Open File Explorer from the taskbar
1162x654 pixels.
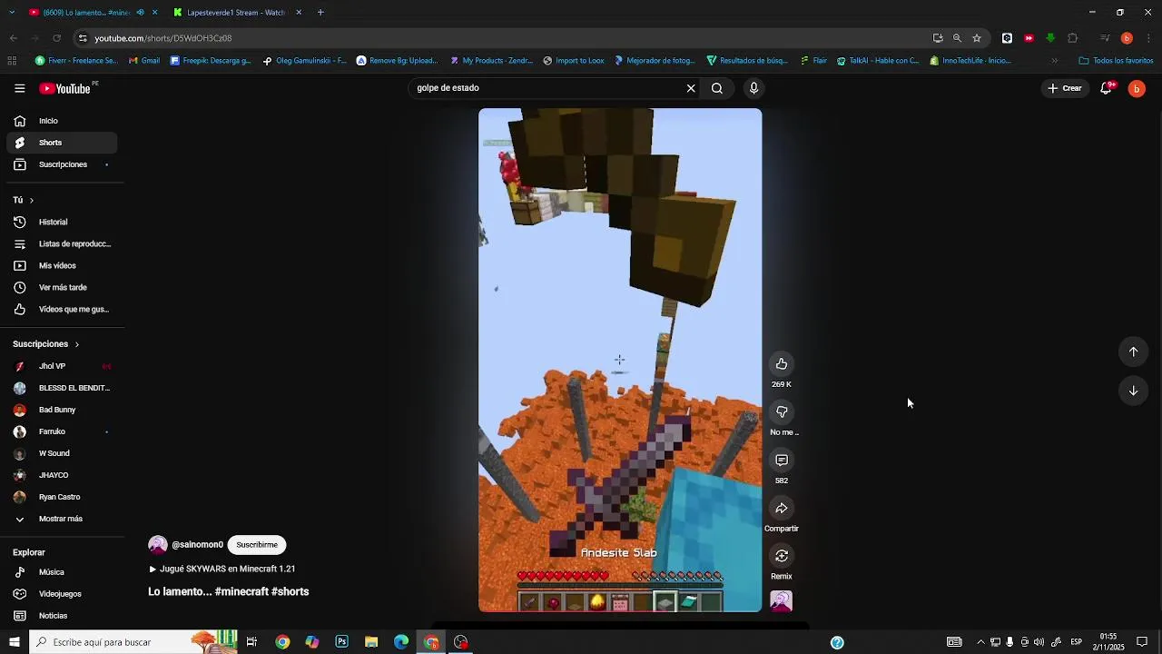[371, 642]
